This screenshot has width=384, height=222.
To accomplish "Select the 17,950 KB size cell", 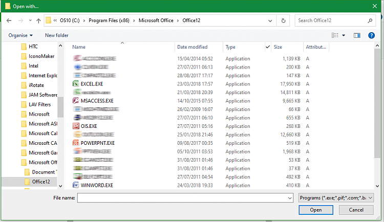I will coord(290,84).
